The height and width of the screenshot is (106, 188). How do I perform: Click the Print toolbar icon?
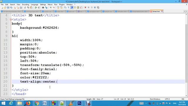21,8
